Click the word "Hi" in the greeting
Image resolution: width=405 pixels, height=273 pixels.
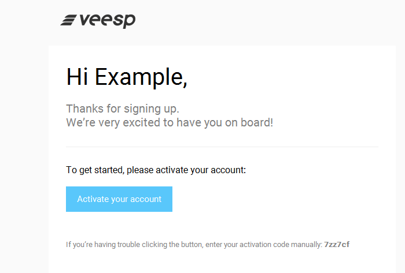[x=77, y=77]
